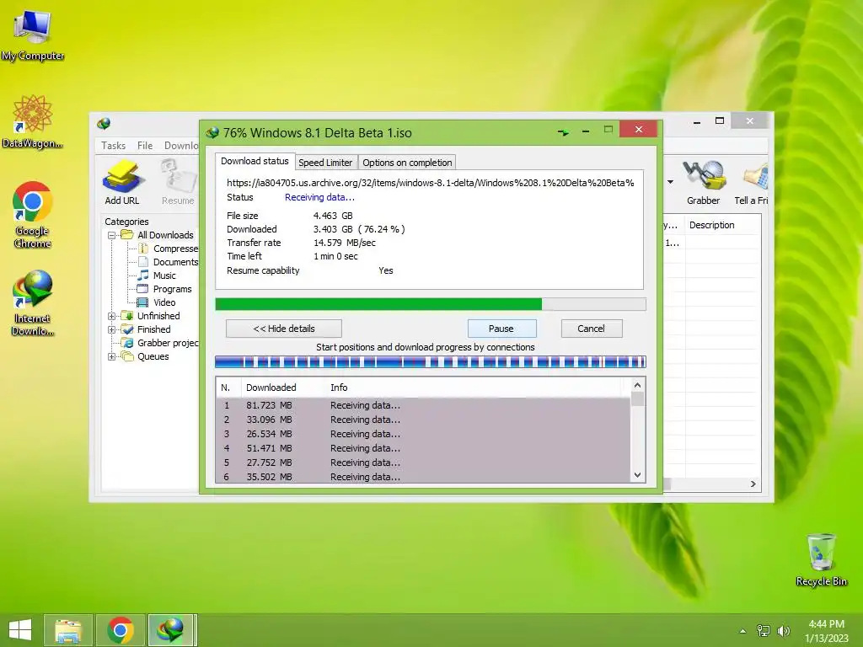Expand the Unfinished tree node
This screenshot has height=647, width=863.
[x=111, y=317]
